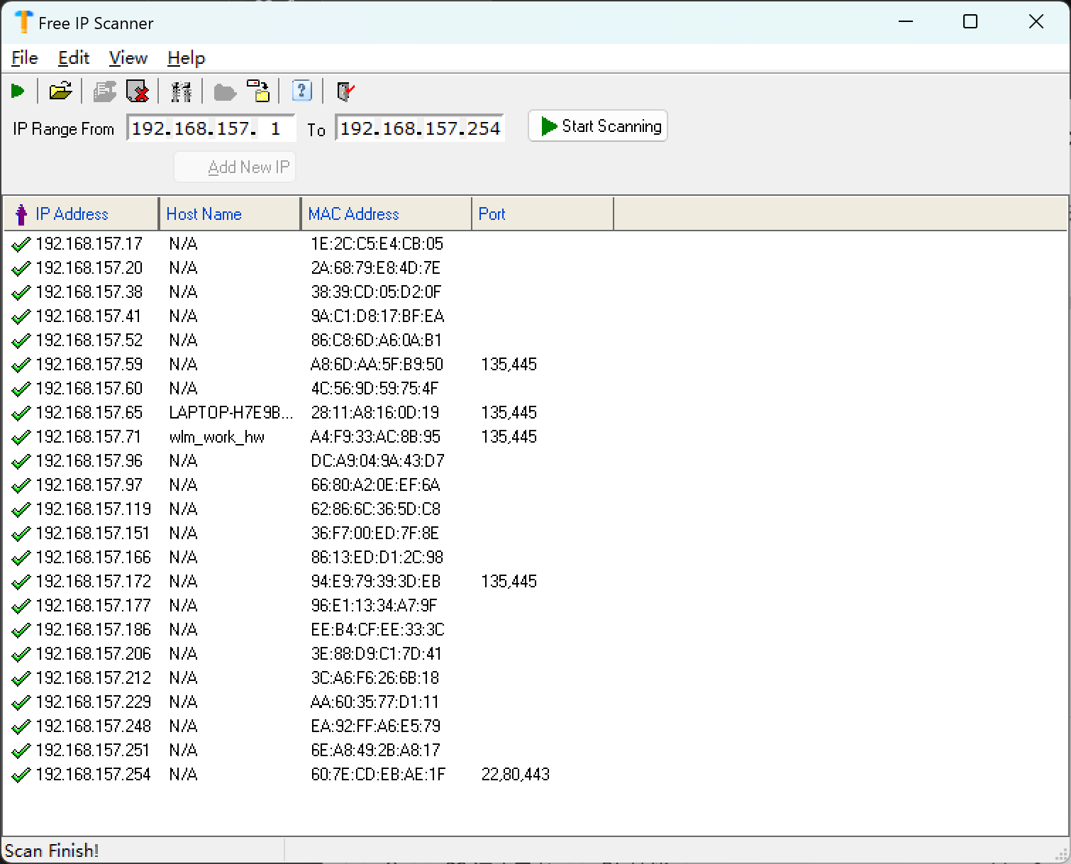Viewport: 1071px width, 864px height.
Task: Click the green check icon of 192.168.157.151
Action: tap(21, 534)
